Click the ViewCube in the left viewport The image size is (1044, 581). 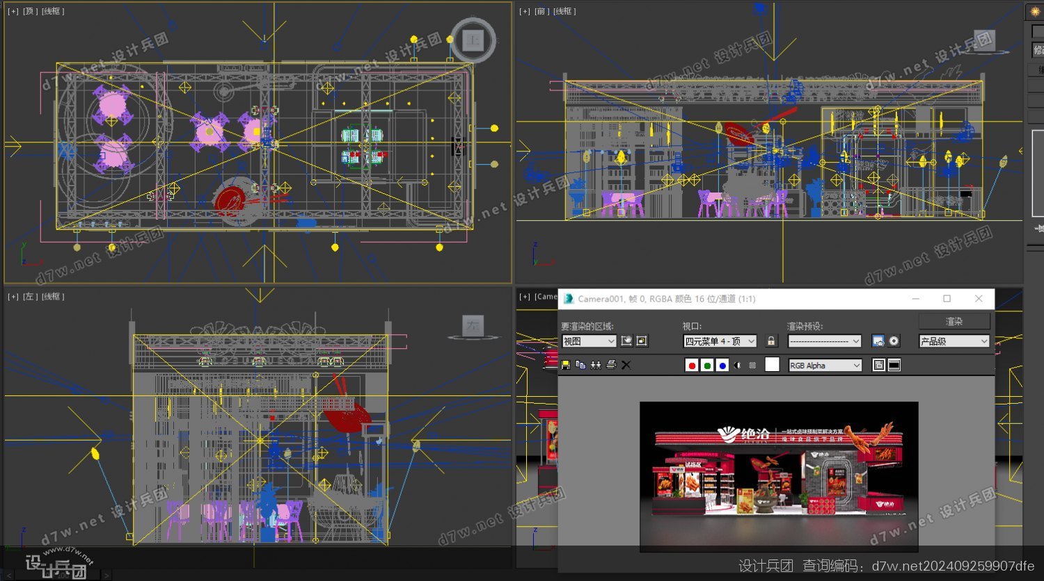473,326
